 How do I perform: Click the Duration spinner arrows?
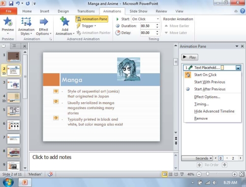pyautogui.click(x=157, y=26)
